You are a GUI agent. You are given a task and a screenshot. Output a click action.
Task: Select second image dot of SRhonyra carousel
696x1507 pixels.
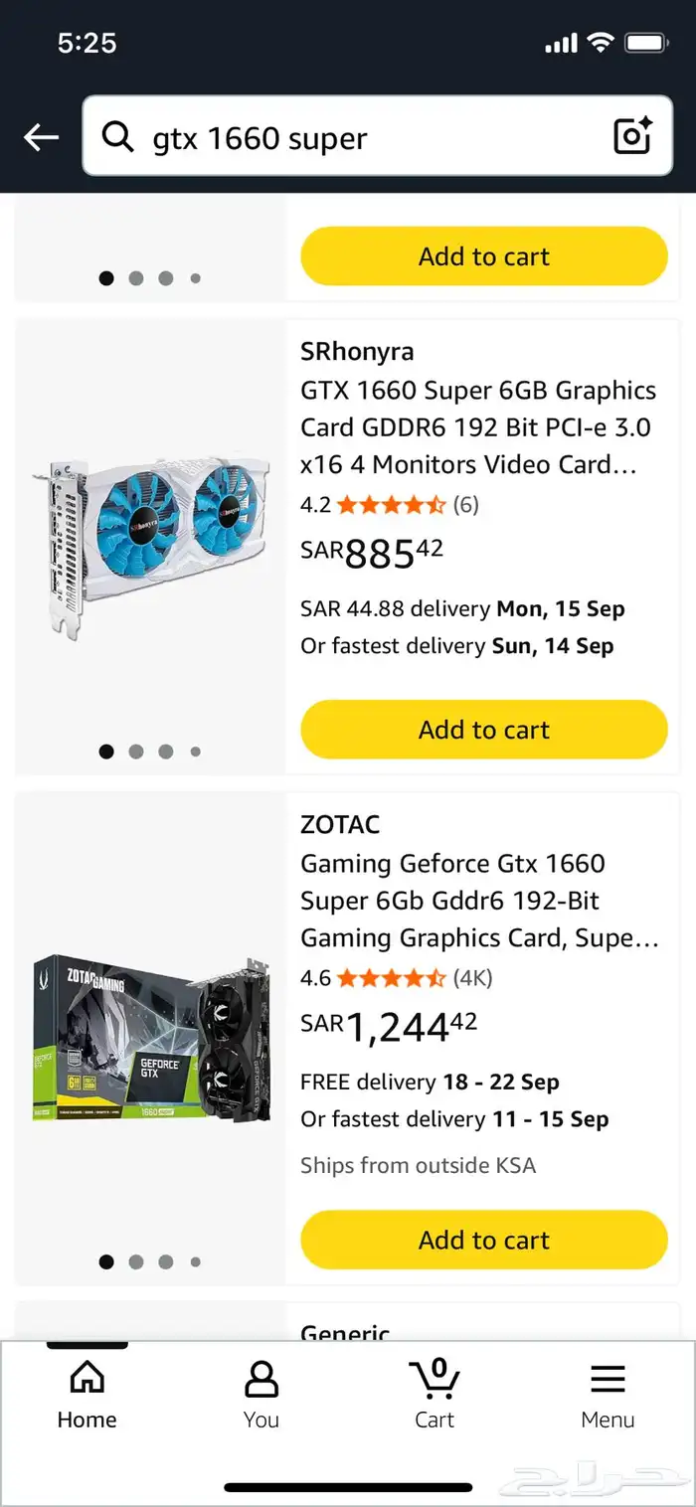pos(136,752)
